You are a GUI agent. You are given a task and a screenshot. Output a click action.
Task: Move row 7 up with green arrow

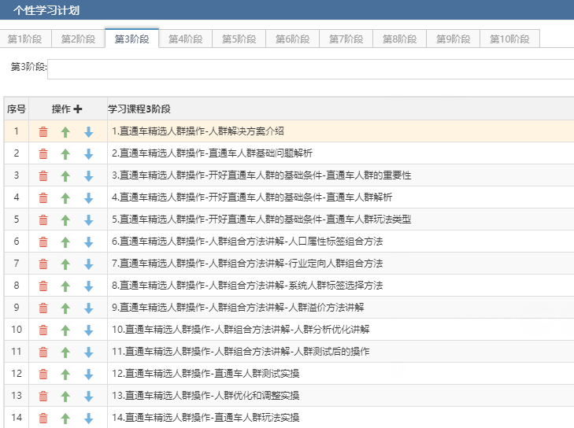pyautogui.click(x=65, y=264)
